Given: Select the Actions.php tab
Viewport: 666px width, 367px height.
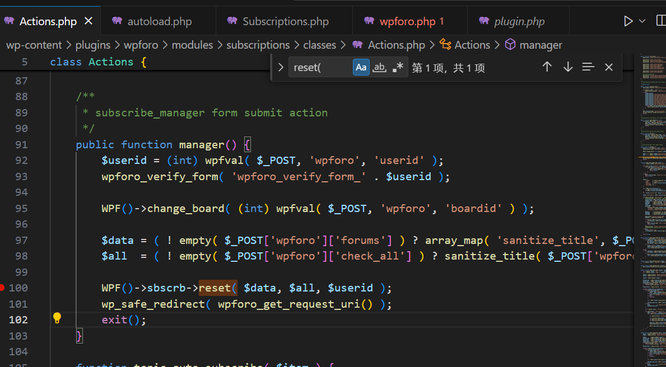Looking at the screenshot, I should pyautogui.click(x=48, y=21).
